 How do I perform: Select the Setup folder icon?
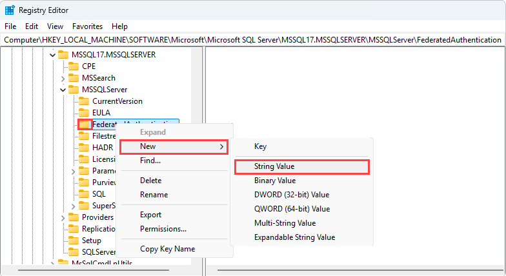click(73, 241)
